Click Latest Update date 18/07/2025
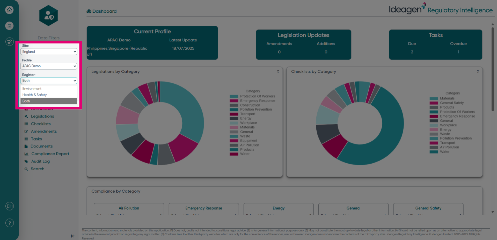This screenshot has height=240, width=497. point(183,48)
